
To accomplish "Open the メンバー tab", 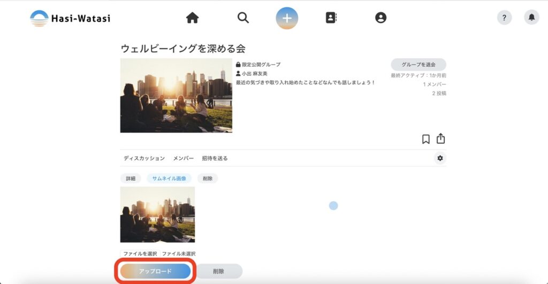I will (x=184, y=159).
